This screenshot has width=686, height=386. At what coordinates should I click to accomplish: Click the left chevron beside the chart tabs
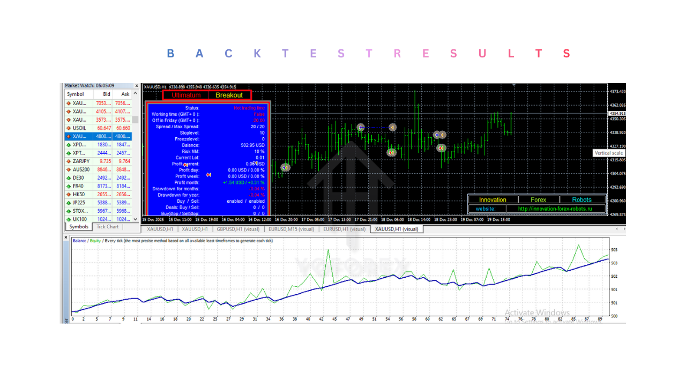pyautogui.click(x=616, y=228)
